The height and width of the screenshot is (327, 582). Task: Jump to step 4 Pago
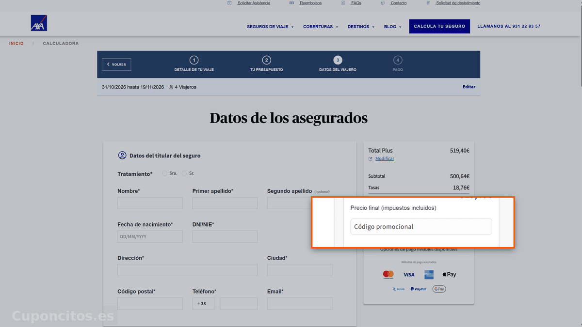398,64
